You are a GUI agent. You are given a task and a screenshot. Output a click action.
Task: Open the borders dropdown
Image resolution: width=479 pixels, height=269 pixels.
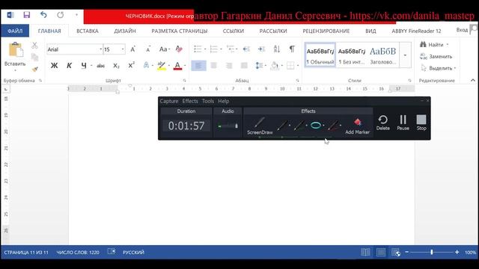(298, 66)
